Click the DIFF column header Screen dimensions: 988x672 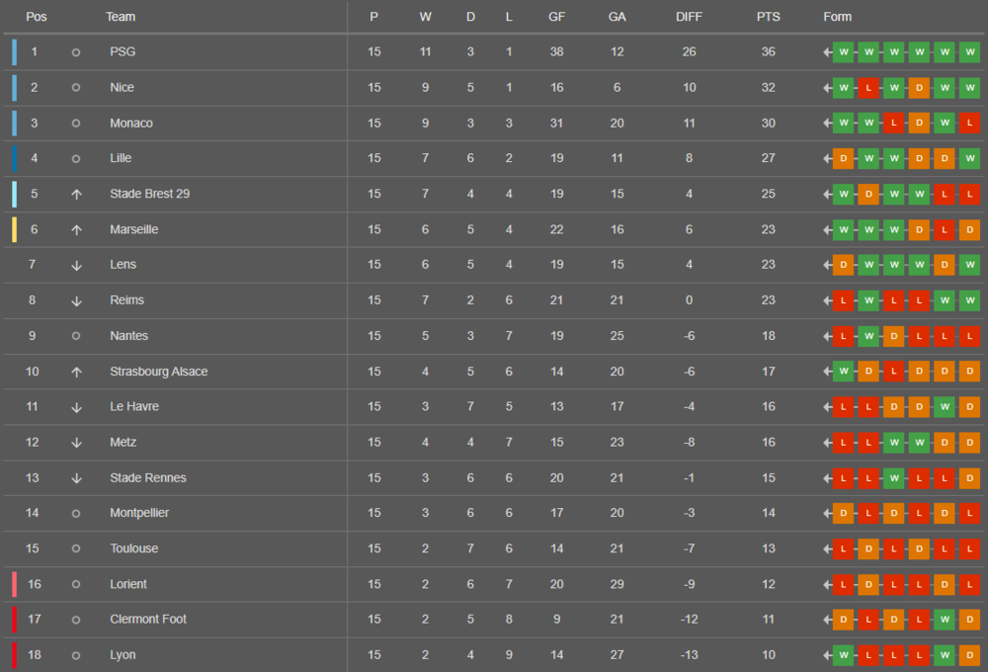(690, 17)
